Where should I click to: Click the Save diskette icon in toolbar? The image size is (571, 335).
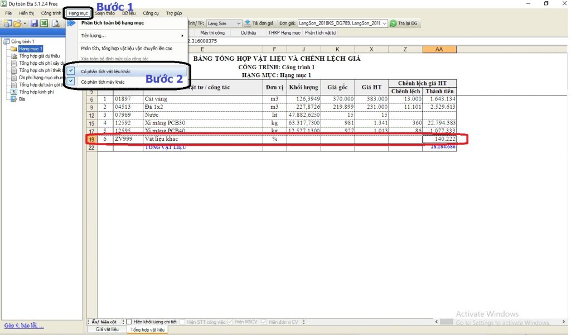(34, 23)
